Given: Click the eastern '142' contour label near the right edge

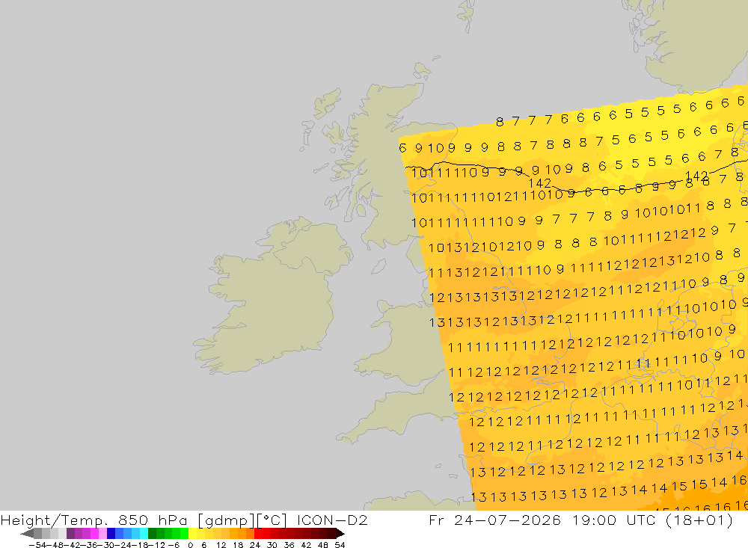Looking at the screenshot, I should (x=696, y=176).
